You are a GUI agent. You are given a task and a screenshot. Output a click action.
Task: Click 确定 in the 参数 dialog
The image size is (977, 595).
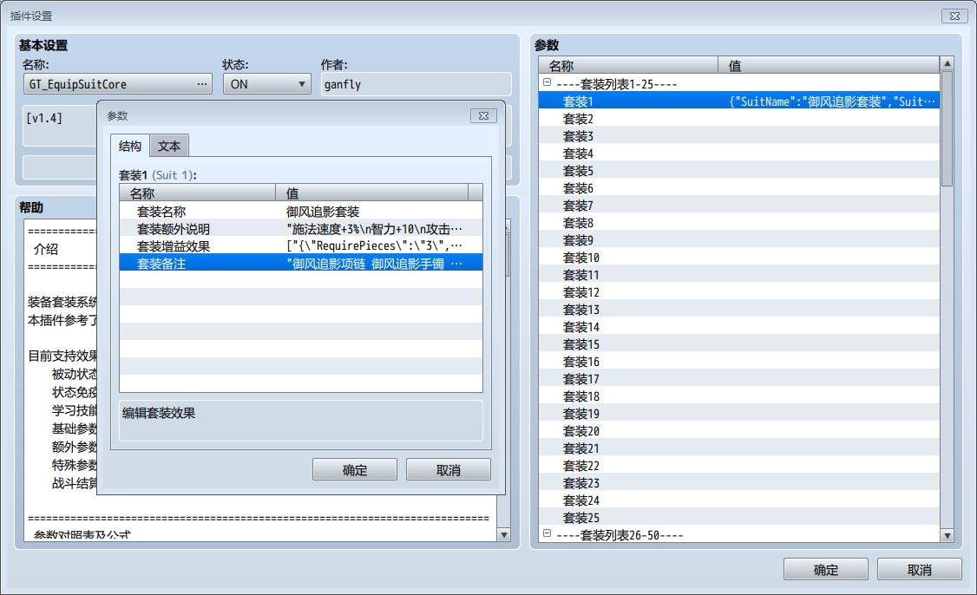click(355, 470)
